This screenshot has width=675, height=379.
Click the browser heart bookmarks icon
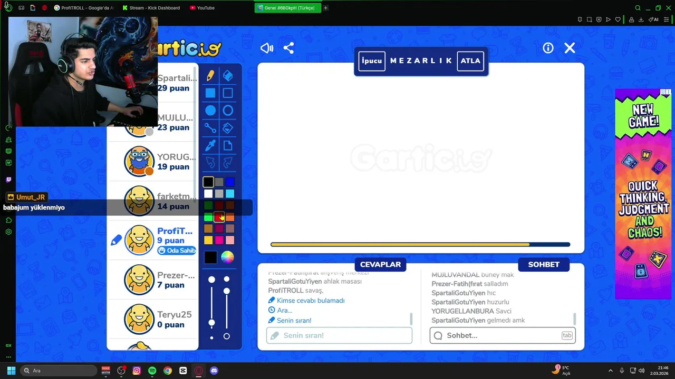[x=618, y=19]
